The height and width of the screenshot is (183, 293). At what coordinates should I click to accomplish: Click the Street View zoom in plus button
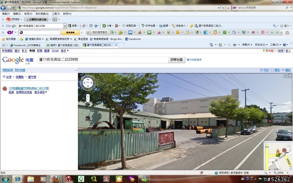pyautogui.click(x=88, y=96)
